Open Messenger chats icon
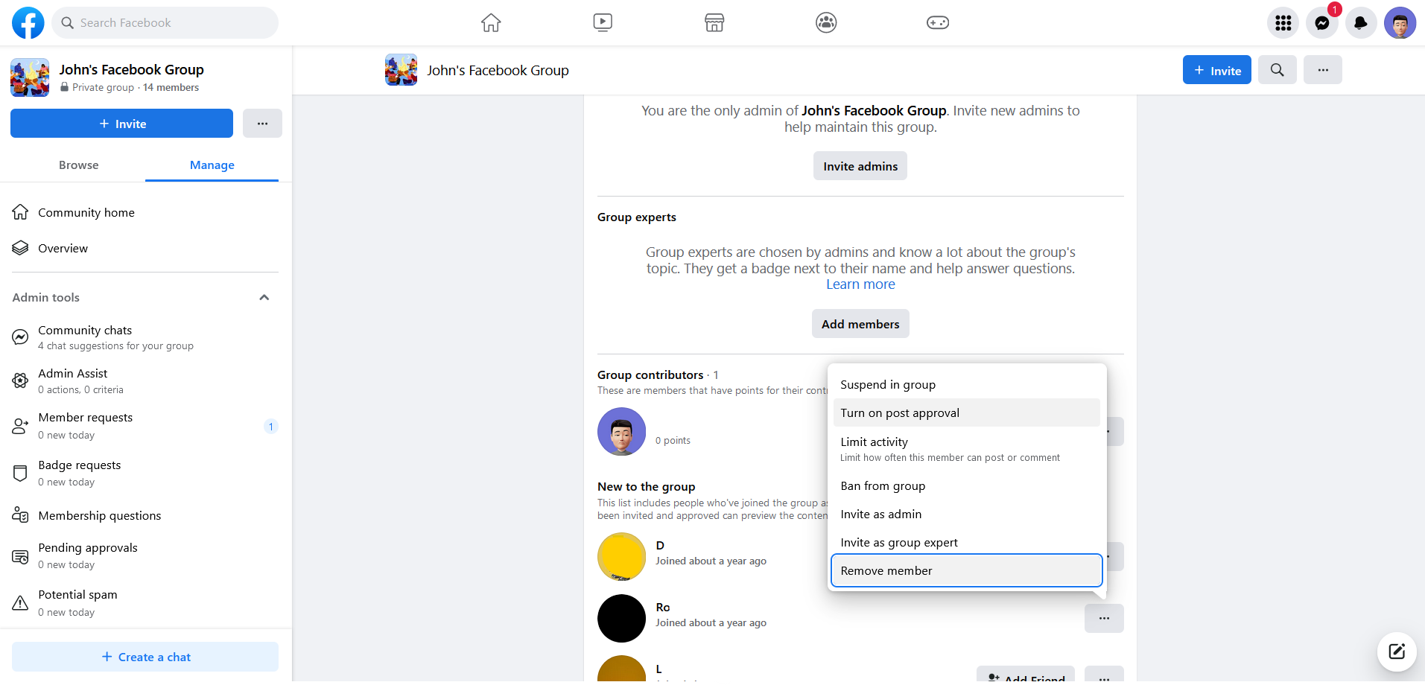 click(x=1322, y=23)
